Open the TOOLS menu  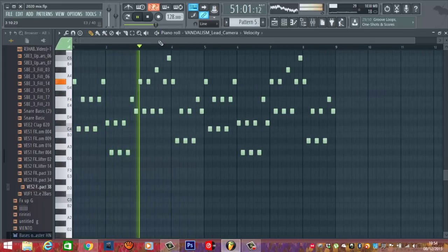[91, 14]
